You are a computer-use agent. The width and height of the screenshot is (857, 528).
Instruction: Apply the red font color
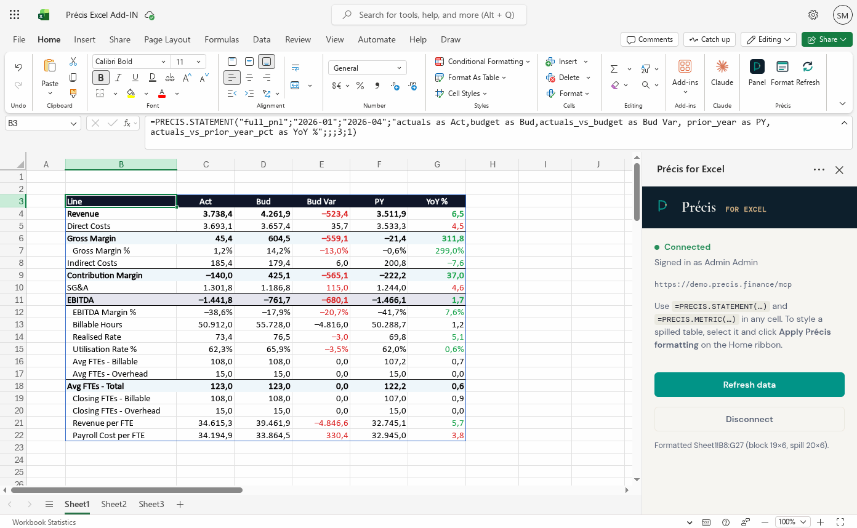point(162,94)
